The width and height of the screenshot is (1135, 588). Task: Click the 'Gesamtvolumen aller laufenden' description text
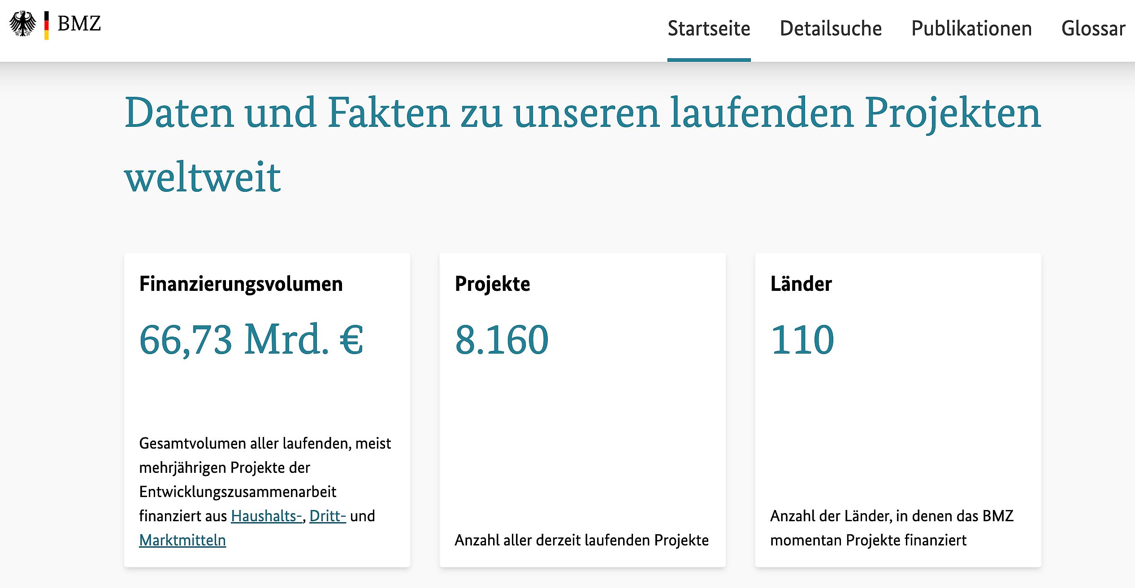[265, 492]
